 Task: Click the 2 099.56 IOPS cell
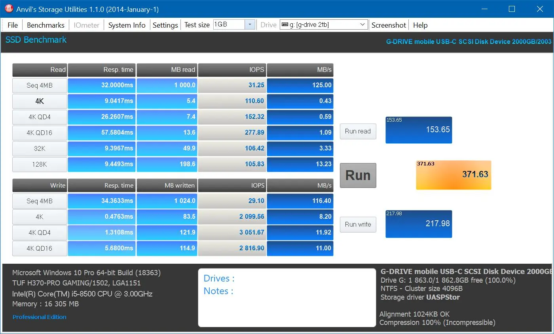(232, 217)
